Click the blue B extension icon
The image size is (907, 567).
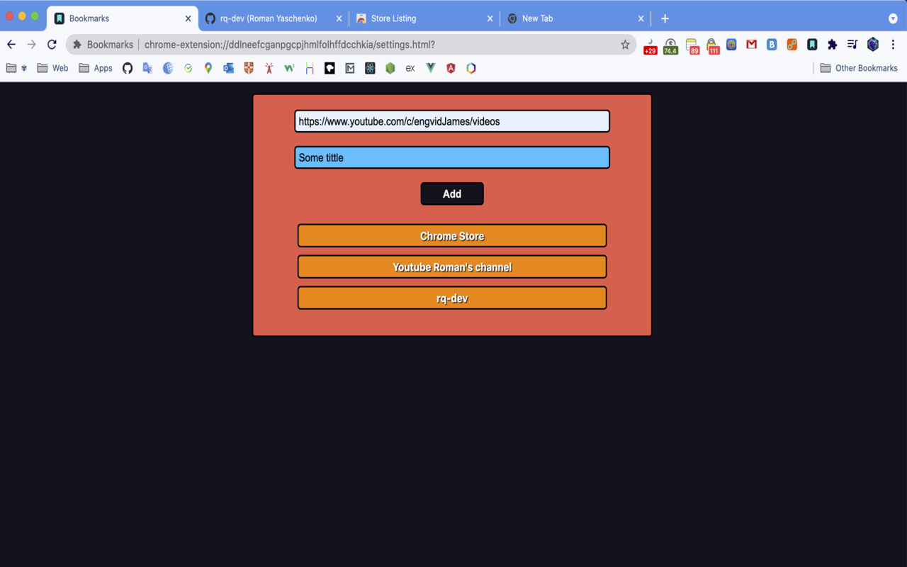772,45
